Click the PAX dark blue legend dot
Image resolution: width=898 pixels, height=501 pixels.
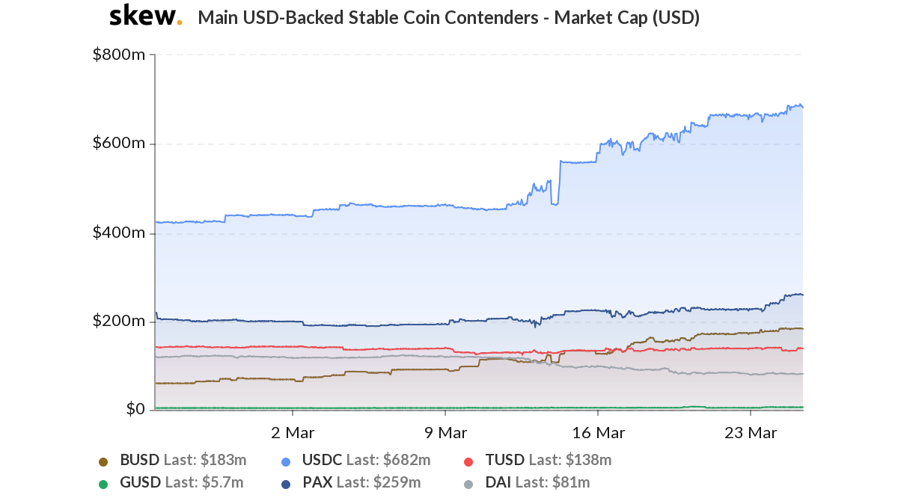pos(286,484)
